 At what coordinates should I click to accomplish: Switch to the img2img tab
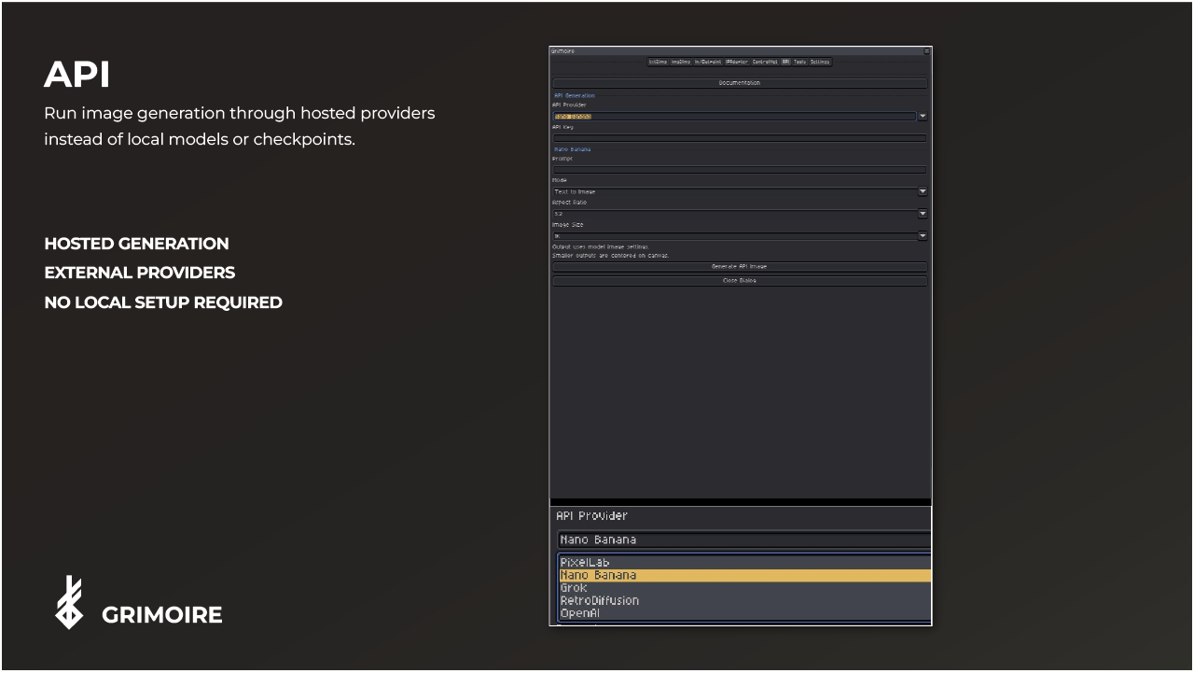click(x=681, y=62)
